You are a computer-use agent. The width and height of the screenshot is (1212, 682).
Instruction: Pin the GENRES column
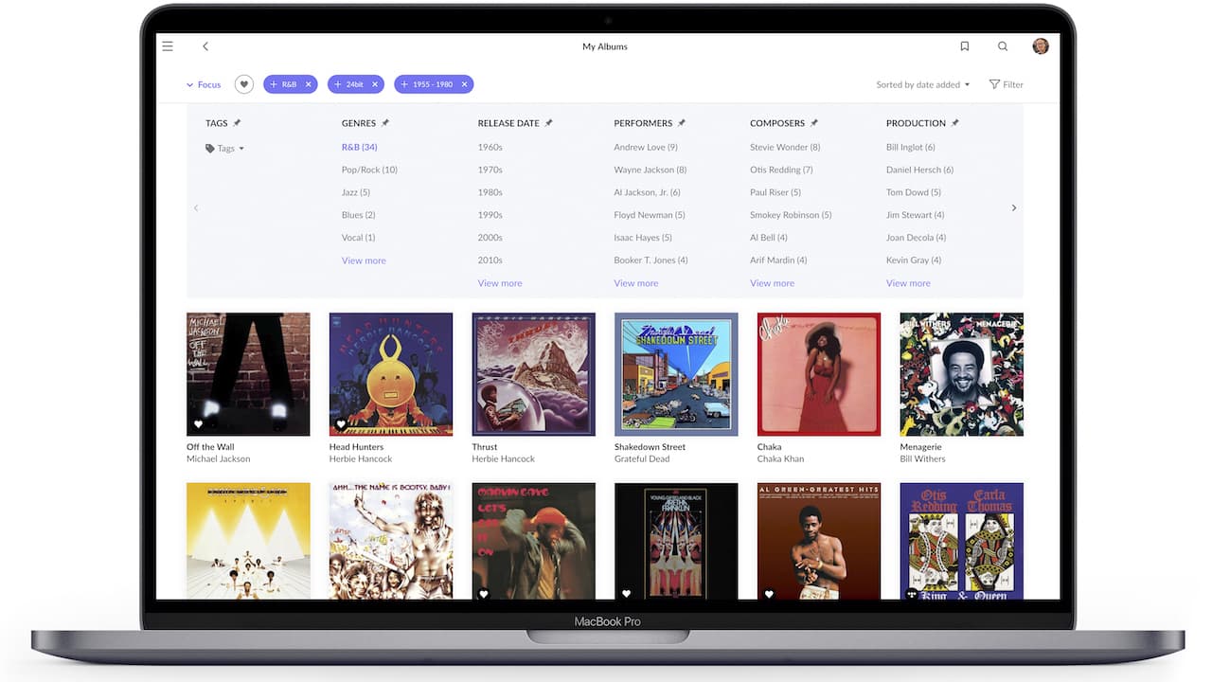click(385, 123)
